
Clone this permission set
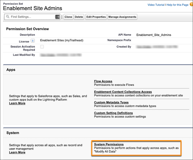(x=68, y=17)
